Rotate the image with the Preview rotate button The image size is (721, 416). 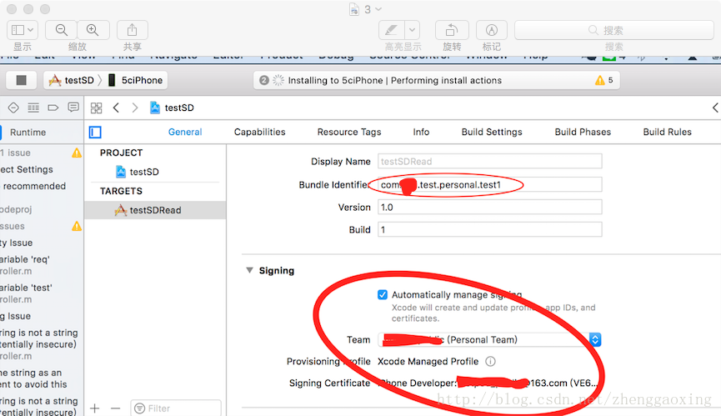tap(452, 30)
